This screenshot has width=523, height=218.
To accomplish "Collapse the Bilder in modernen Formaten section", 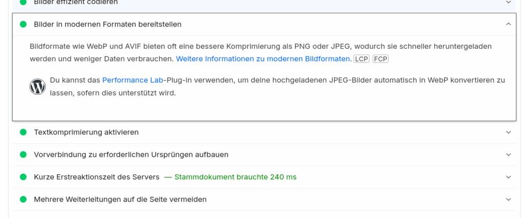I will (508, 24).
